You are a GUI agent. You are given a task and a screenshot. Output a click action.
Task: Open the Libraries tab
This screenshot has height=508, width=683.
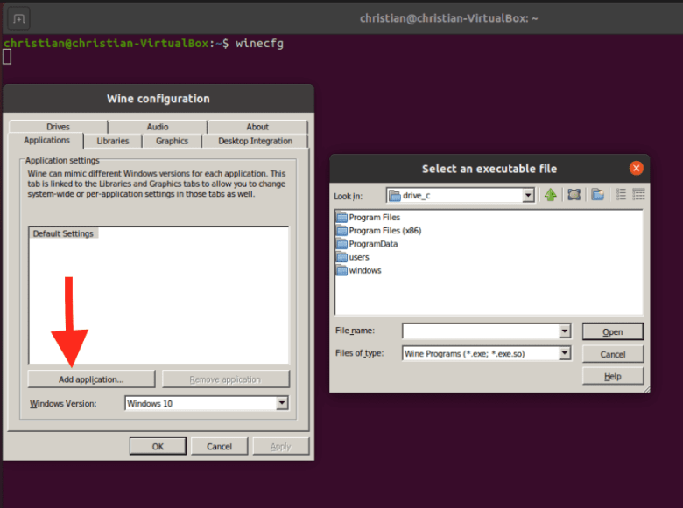pos(113,141)
